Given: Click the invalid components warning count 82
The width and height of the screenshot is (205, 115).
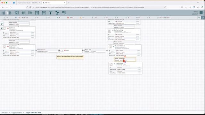Looking at the screenshot, I should tap(82, 18).
